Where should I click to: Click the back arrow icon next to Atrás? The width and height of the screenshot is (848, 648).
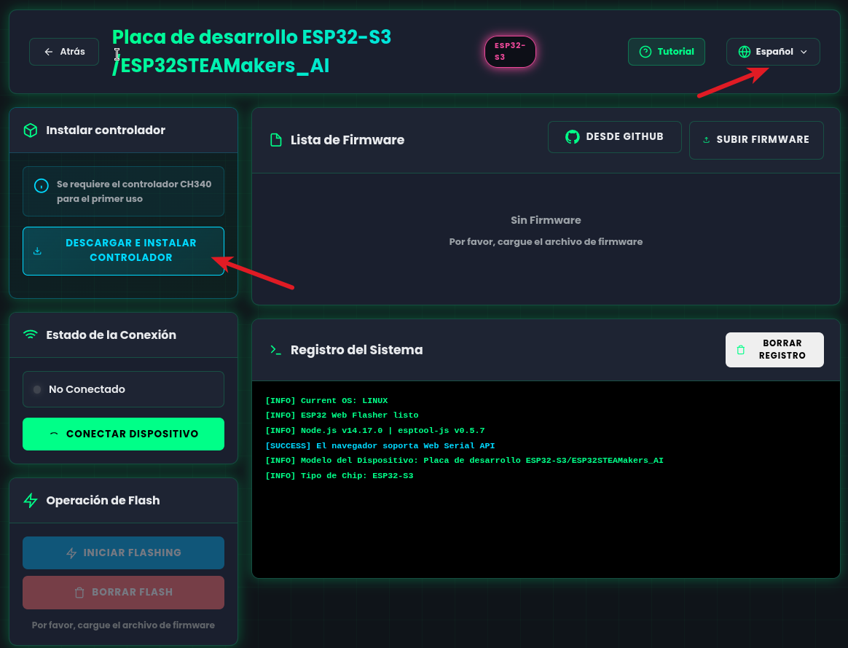(x=49, y=52)
